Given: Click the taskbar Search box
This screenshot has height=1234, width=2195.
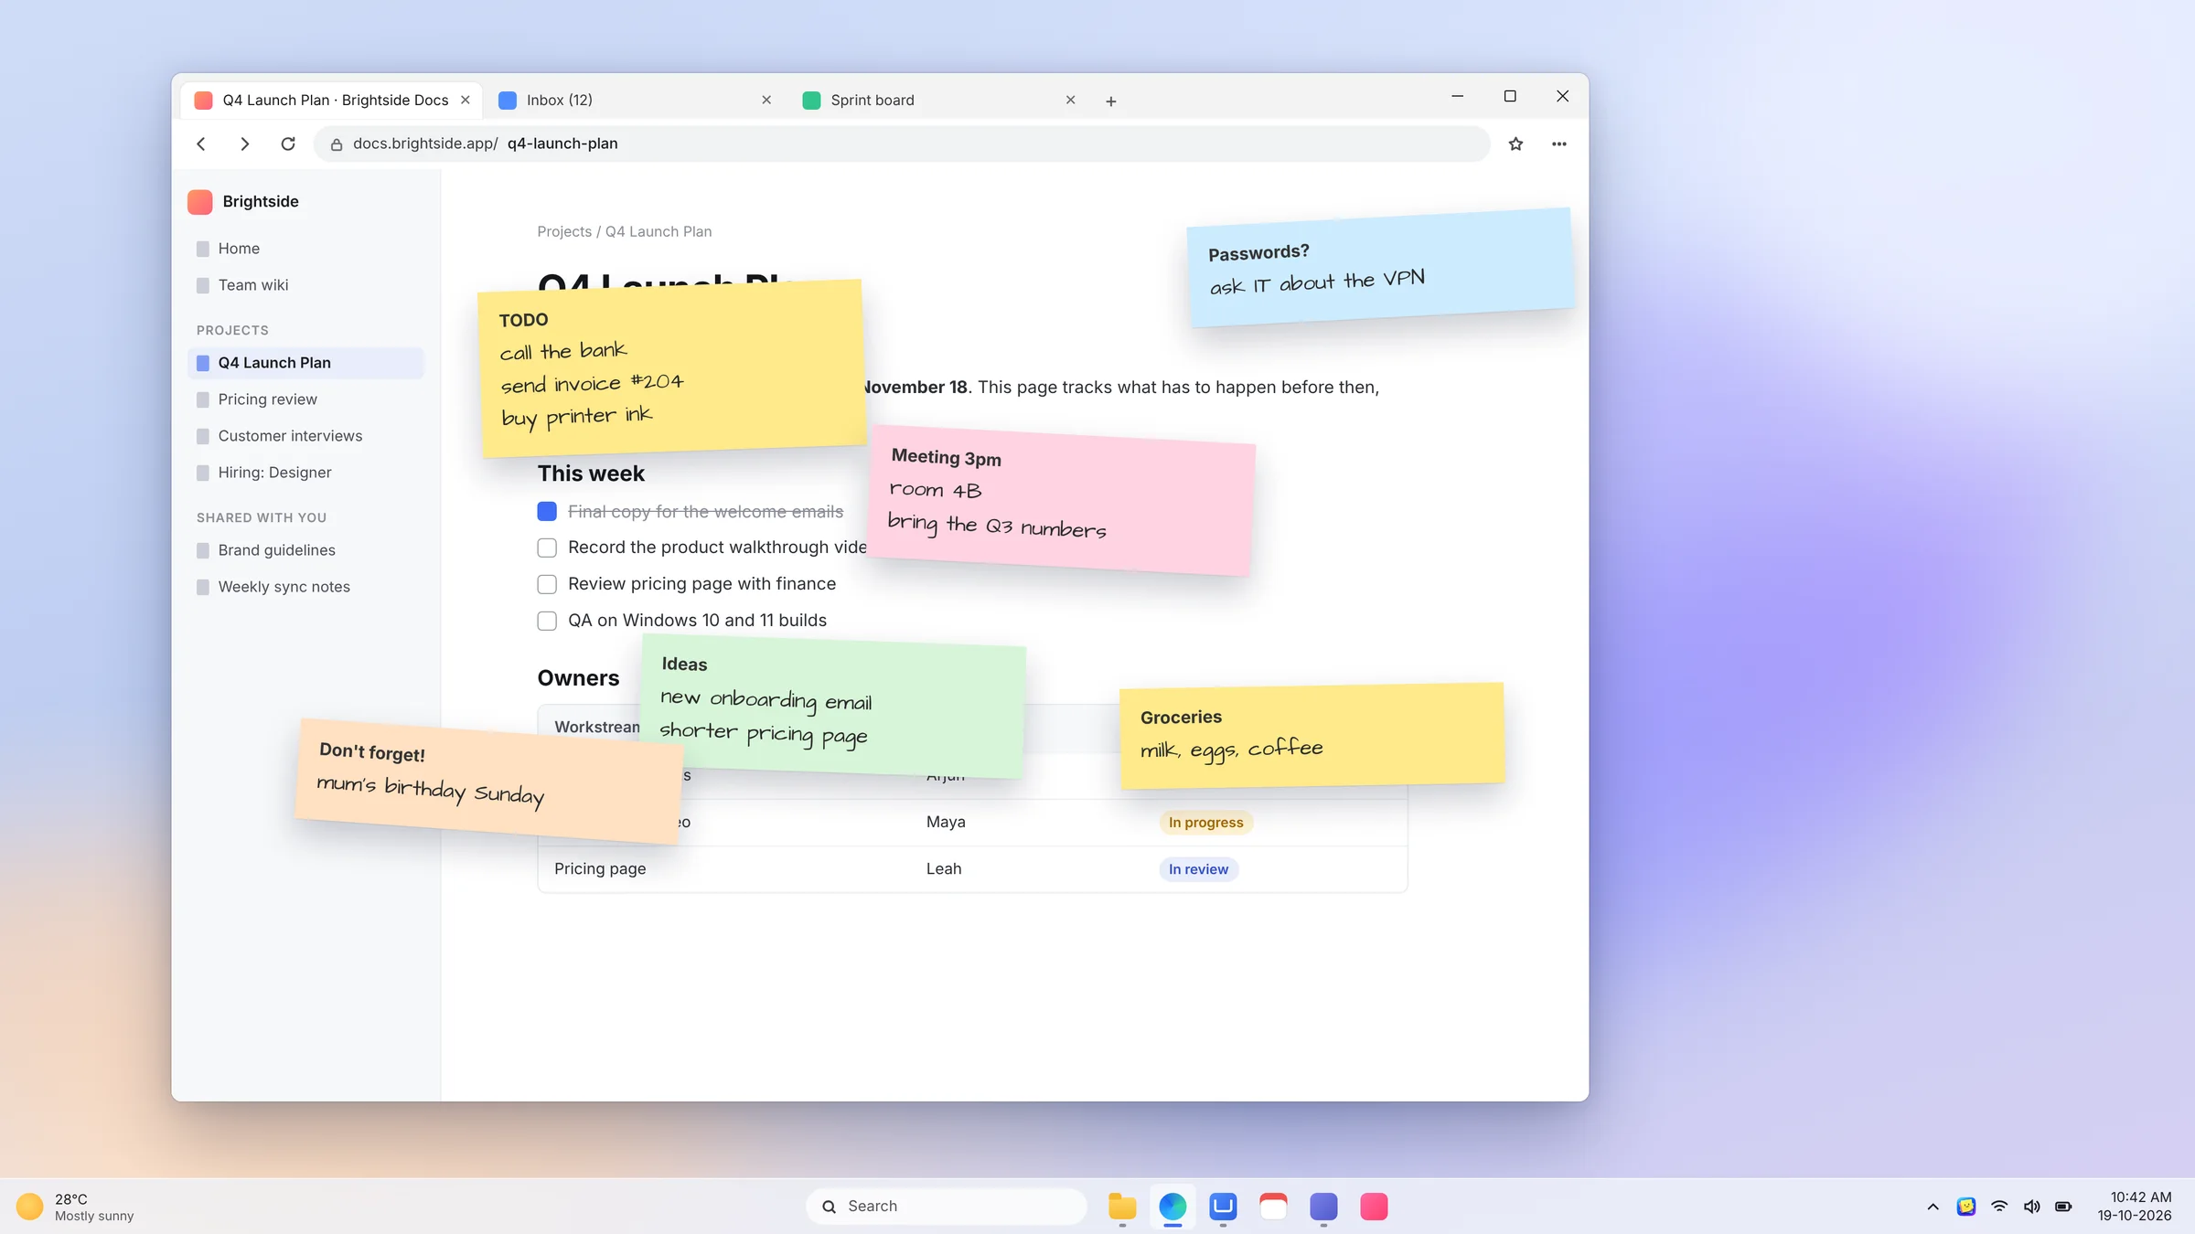Looking at the screenshot, I should (x=947, y=1207).
